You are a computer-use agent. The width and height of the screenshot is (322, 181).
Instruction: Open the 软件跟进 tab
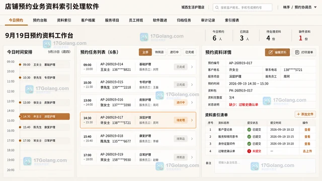tap(160, 20)
